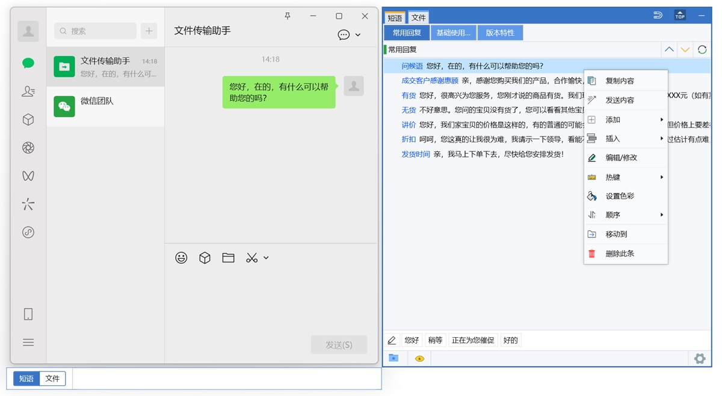Click the 发送(S) send button
The height and width of the screenshot is (396, 722).
(x=339, y=344)
